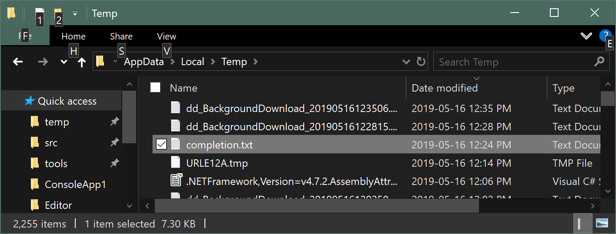Sort by the Name column header
This screenshot has height=234, width=616.
(x=184, y=88)
